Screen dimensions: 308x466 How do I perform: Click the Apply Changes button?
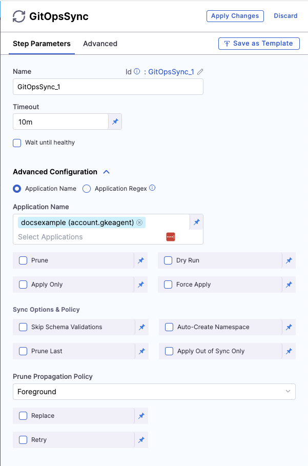coord(235,16)
